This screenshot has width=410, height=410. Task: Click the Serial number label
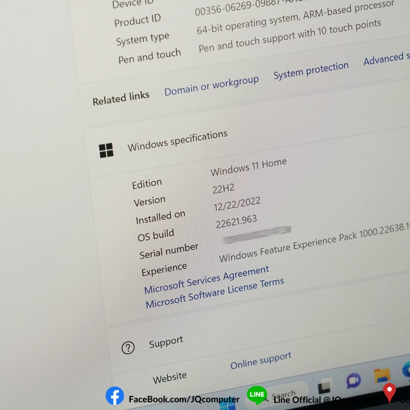[x=169, y=251]
